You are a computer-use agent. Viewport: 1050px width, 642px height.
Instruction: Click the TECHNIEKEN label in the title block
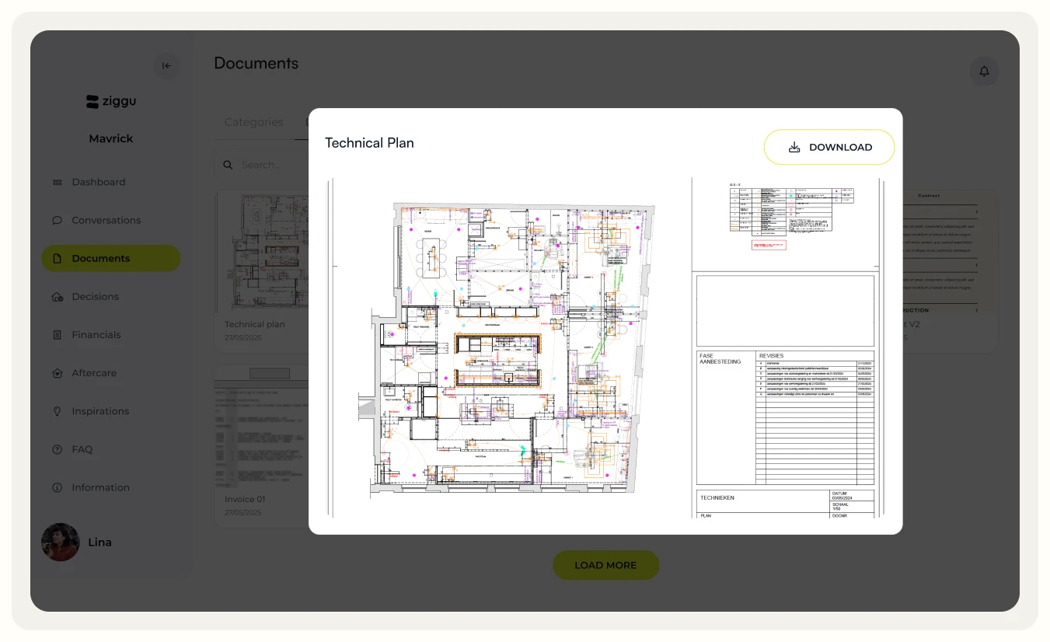(x=717, y=497)
